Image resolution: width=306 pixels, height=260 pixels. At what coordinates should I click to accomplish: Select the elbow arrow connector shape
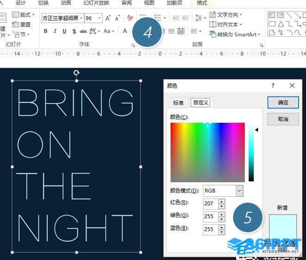(x=298, y=24)
